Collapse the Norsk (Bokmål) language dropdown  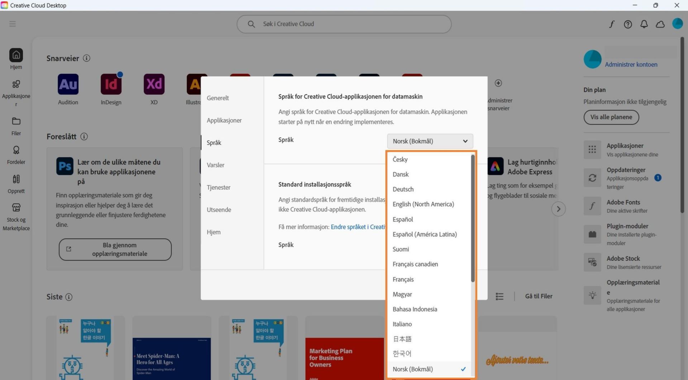click(x=430, y=141)
